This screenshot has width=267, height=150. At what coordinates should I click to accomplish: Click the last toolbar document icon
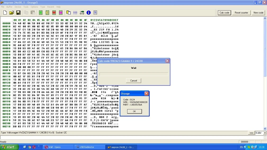tap(95, 13)
